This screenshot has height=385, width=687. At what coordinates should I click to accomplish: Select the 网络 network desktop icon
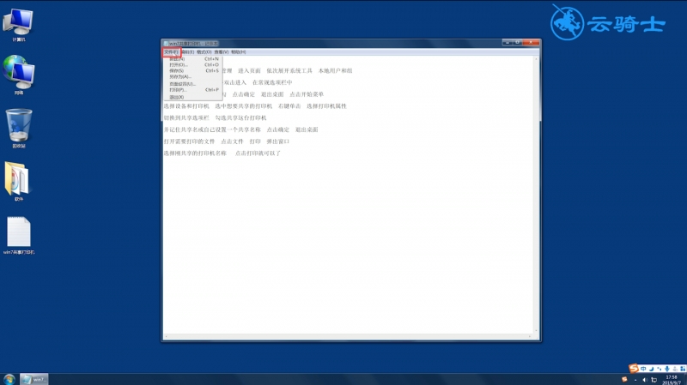(x=18, y=75)
